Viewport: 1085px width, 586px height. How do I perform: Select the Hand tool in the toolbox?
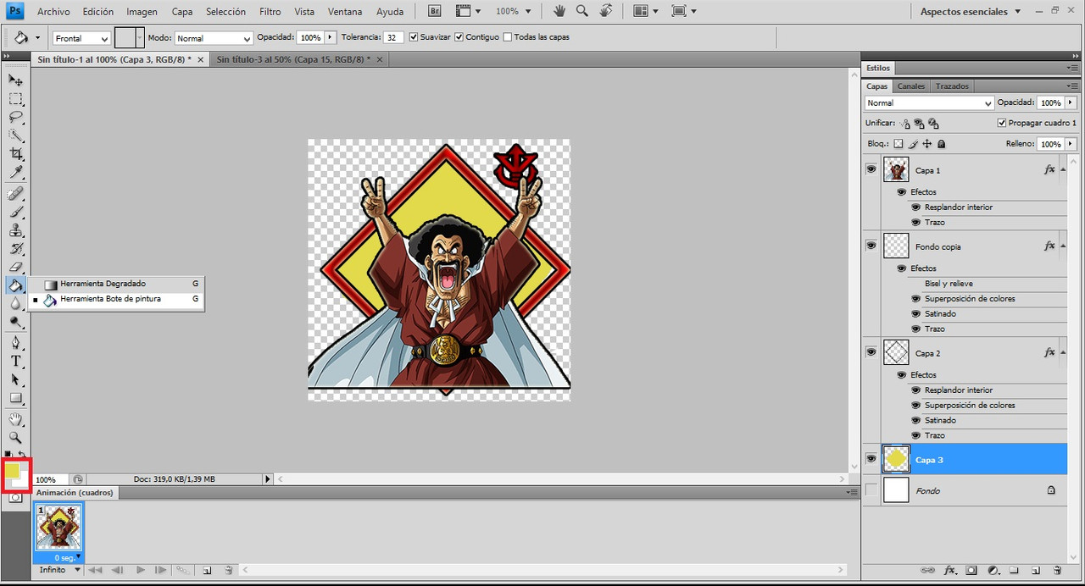tap(15, 419)
